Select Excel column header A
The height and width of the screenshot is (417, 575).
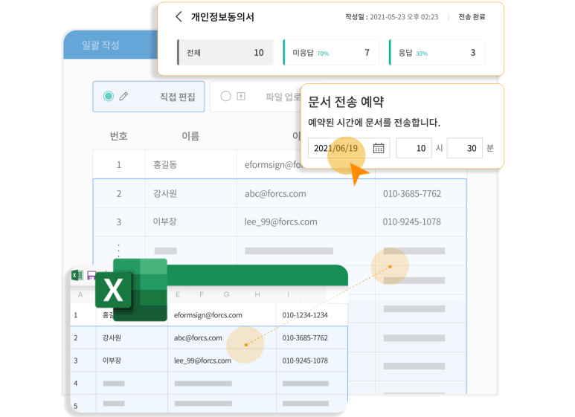(80, 294)
